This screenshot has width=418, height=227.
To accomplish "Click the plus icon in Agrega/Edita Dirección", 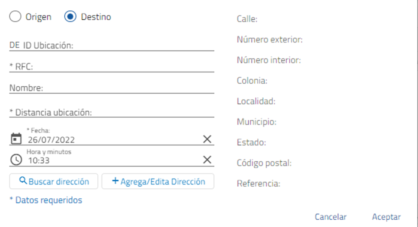I will 115,181.
